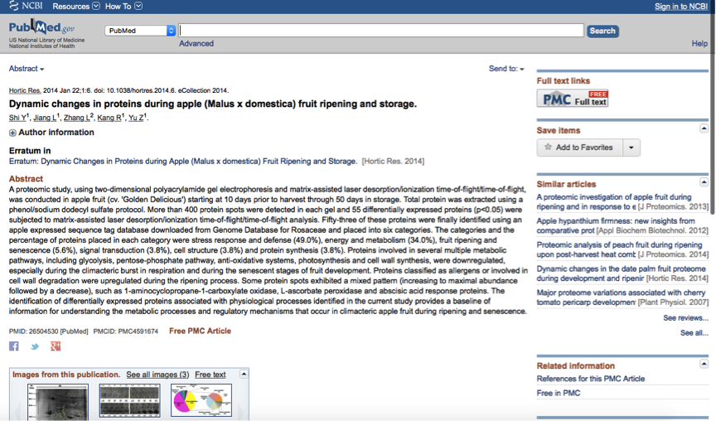
Task: Open PMC Free Full text badge
Action: tap(573, 98)
